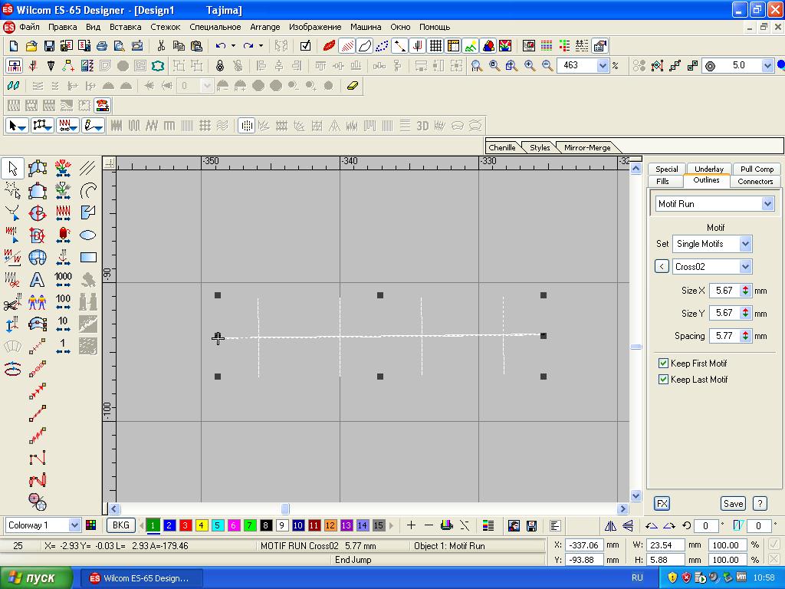Select the Ellipse drawing tool

[88, 235]
